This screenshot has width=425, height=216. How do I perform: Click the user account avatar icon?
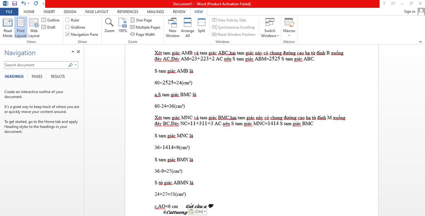(x=421, y=11)
